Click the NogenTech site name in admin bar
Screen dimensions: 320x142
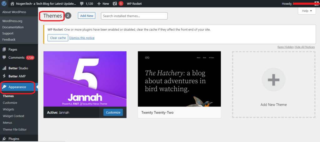pyautogui.click(x=46, y=4)
